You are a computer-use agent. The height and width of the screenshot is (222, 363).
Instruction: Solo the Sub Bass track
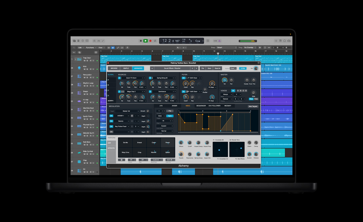coord(87,144)
